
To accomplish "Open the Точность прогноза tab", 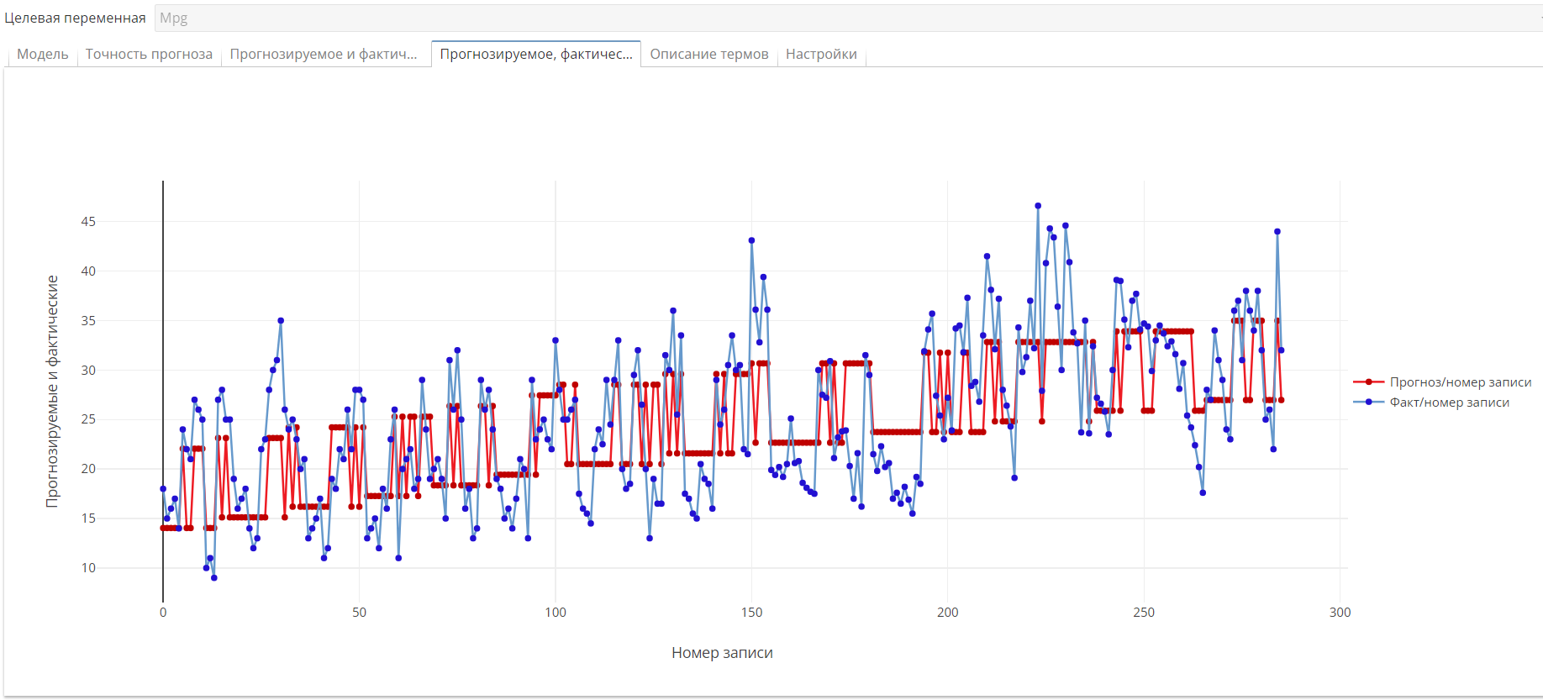I will (x=149, y=54).
